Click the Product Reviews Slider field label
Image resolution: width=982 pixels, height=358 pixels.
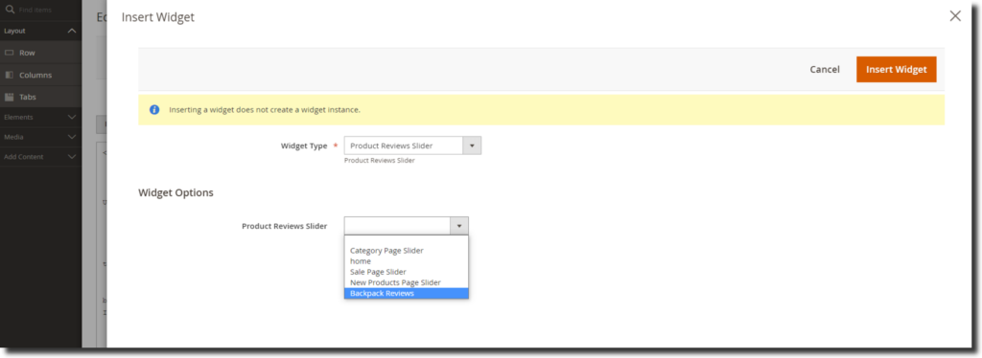(284, 226)
